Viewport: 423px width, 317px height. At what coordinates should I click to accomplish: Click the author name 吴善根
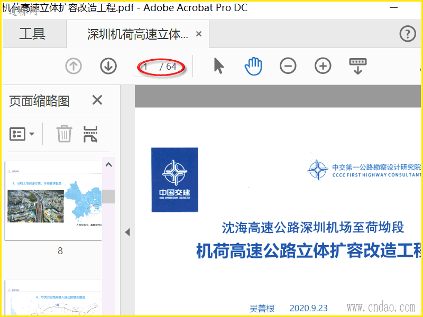pyautogui.click(x=262, y=308)
